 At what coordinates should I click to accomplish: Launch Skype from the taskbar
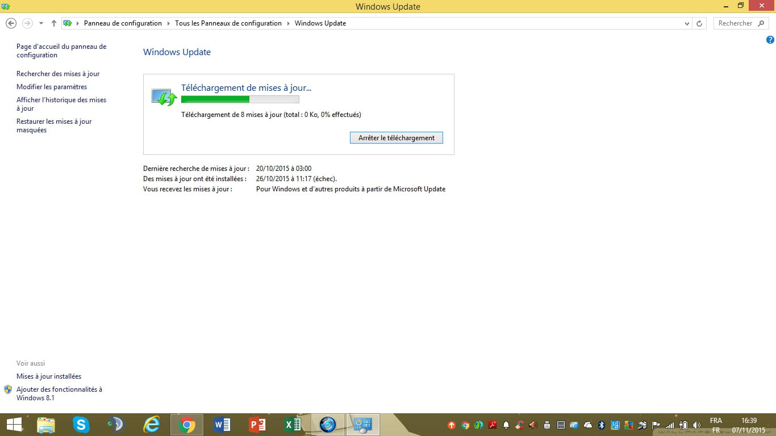tap(81, 425)
